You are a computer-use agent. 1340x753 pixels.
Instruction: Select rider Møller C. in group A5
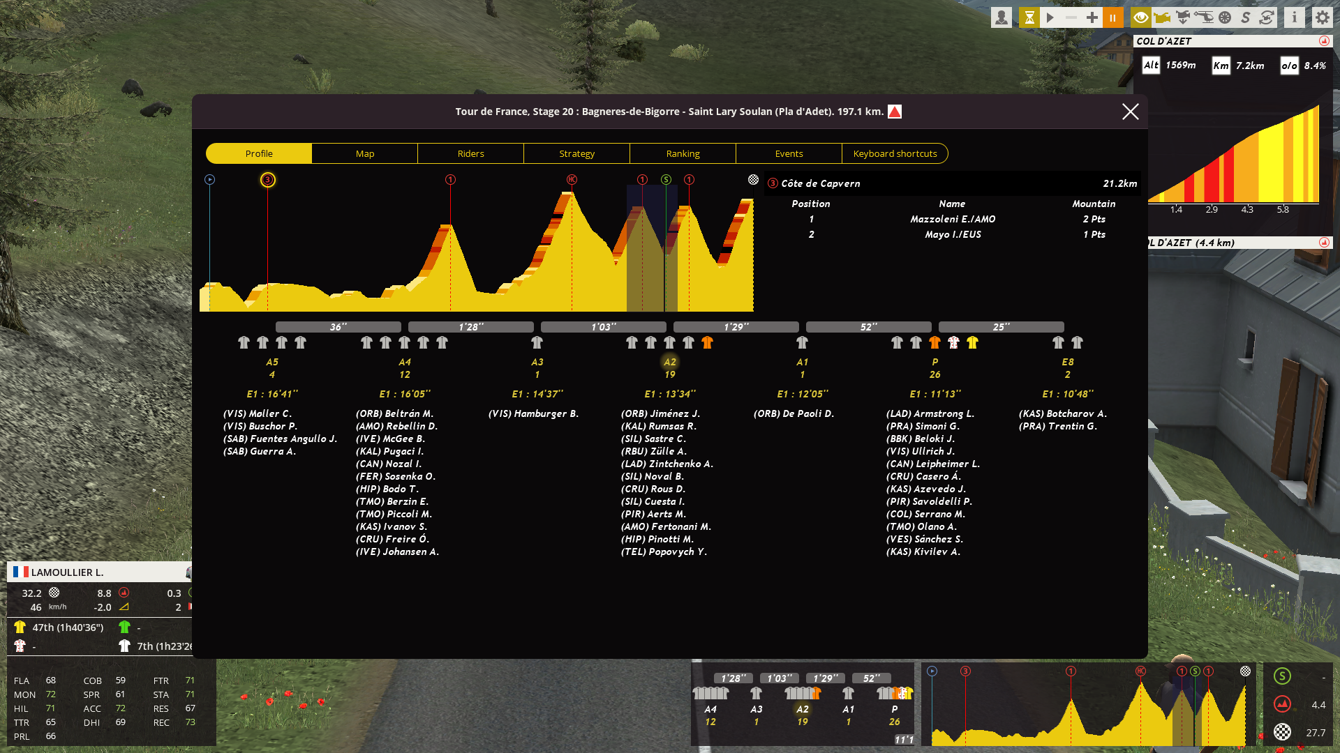258,413
